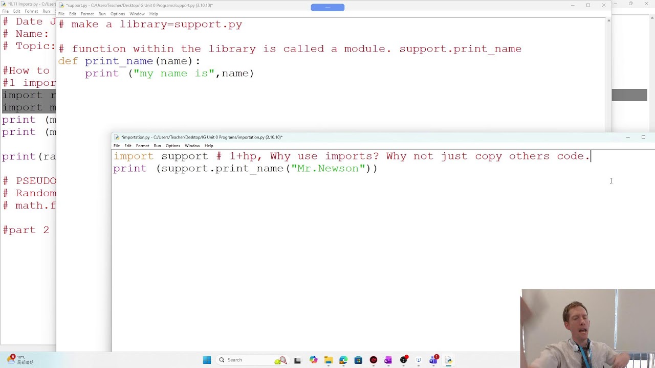Launch Copilot from the taskbar
655x368 pixels.
click(x=313, y=360)
